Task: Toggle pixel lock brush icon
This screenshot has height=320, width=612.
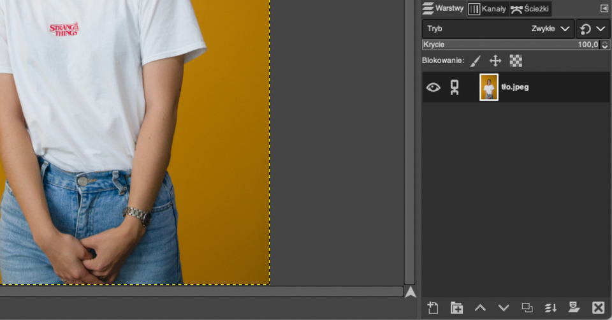Action: coord(476,61)
